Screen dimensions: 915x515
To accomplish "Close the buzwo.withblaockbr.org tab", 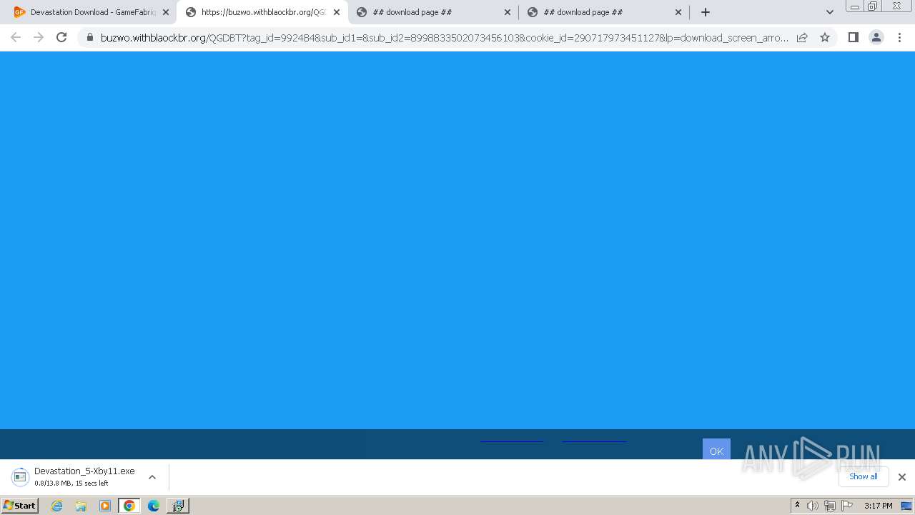I will pos(337,12).
